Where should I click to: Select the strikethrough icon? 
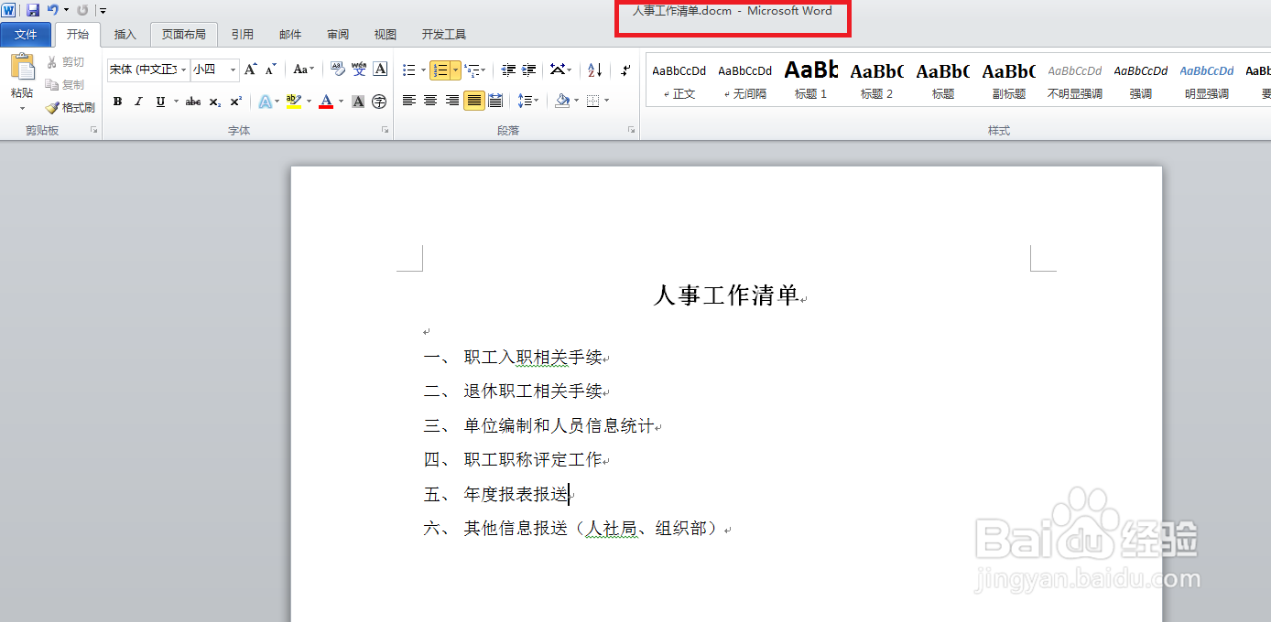pos(193,101)
